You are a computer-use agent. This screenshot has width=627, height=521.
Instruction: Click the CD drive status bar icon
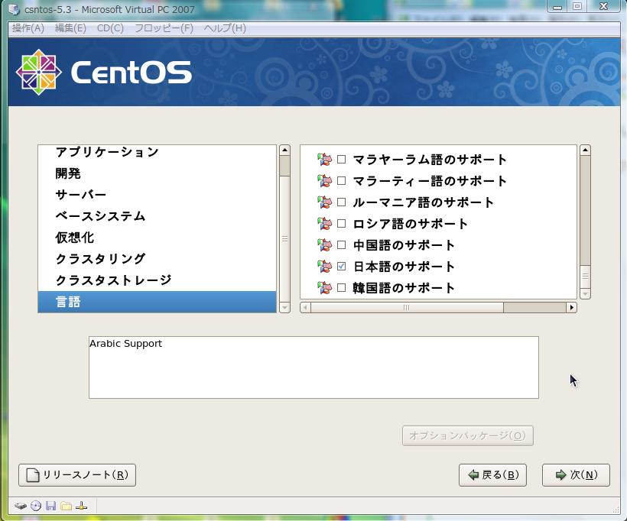[35, 506]
